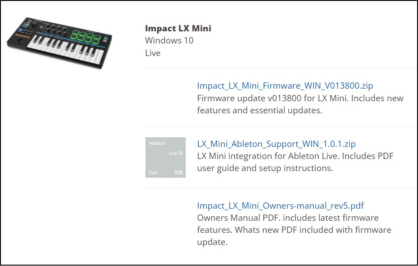
Task: Click the firmware update v013800 description
Action: pos(300,104)
